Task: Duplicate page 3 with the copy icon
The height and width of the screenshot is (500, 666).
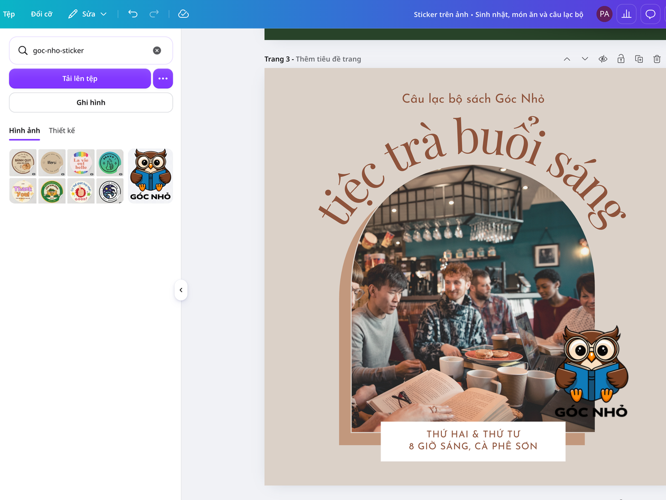Action: tap(639, 59)
